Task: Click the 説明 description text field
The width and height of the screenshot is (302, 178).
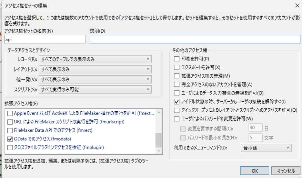Action: click(195, 39)
